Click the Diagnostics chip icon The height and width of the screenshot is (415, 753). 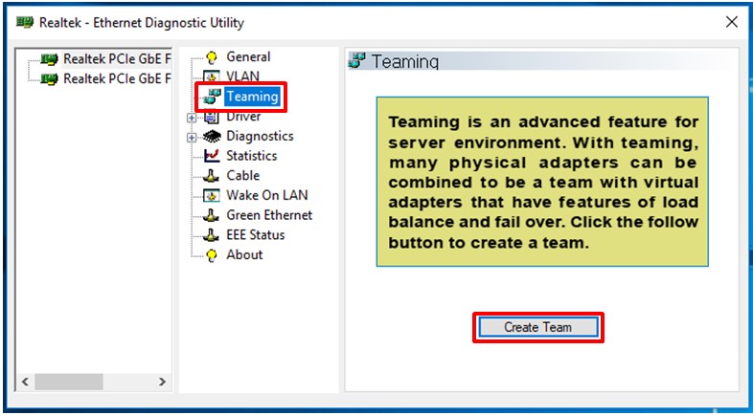212,137
